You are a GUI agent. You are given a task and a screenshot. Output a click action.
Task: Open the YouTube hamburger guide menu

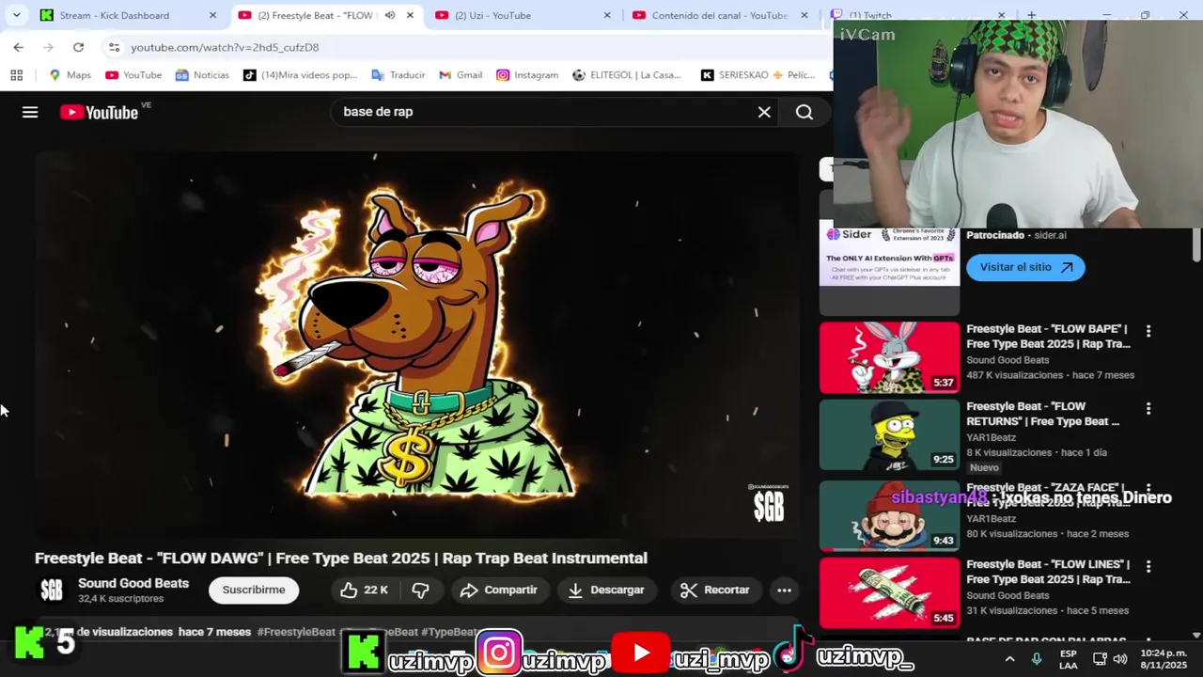click(x=30, y=112)
